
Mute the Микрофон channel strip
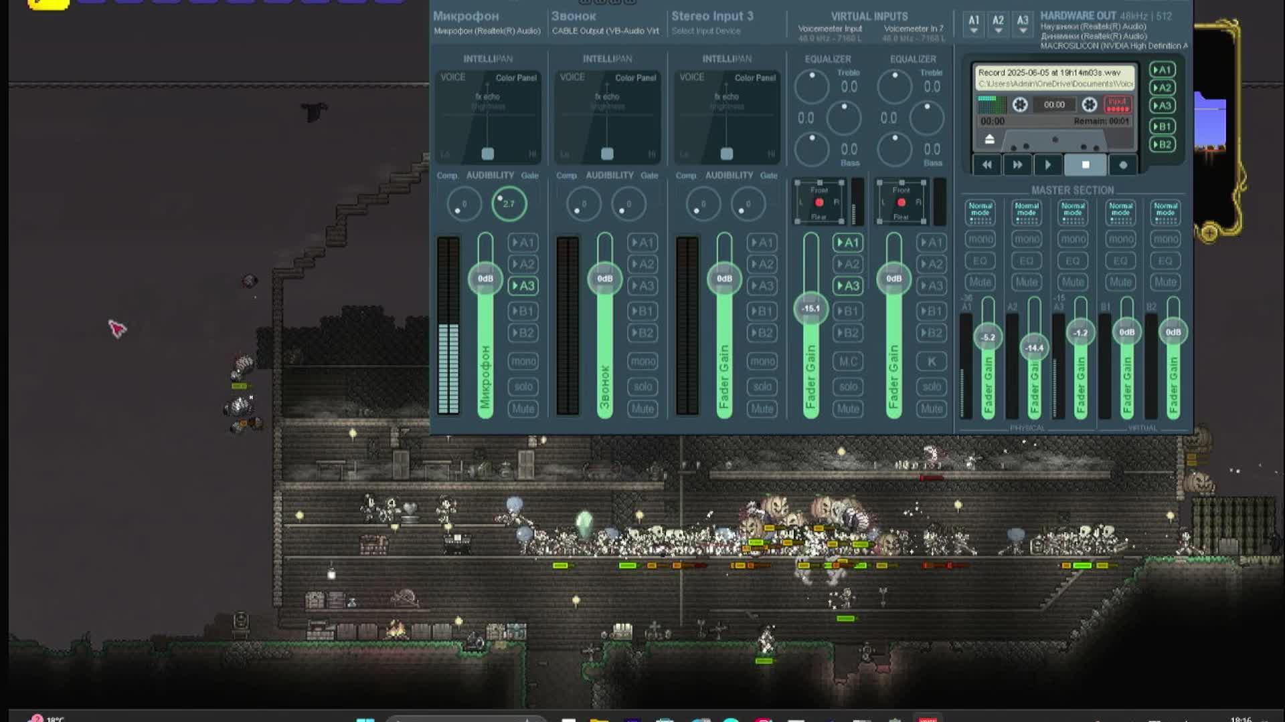(x=523, y=408)
